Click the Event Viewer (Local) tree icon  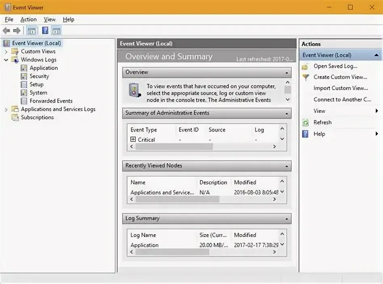[6, 43]
